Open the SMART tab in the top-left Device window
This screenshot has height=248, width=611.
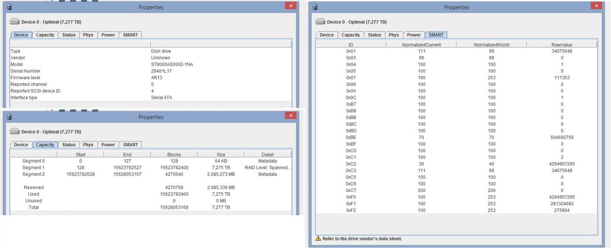(x=131, y=35)
